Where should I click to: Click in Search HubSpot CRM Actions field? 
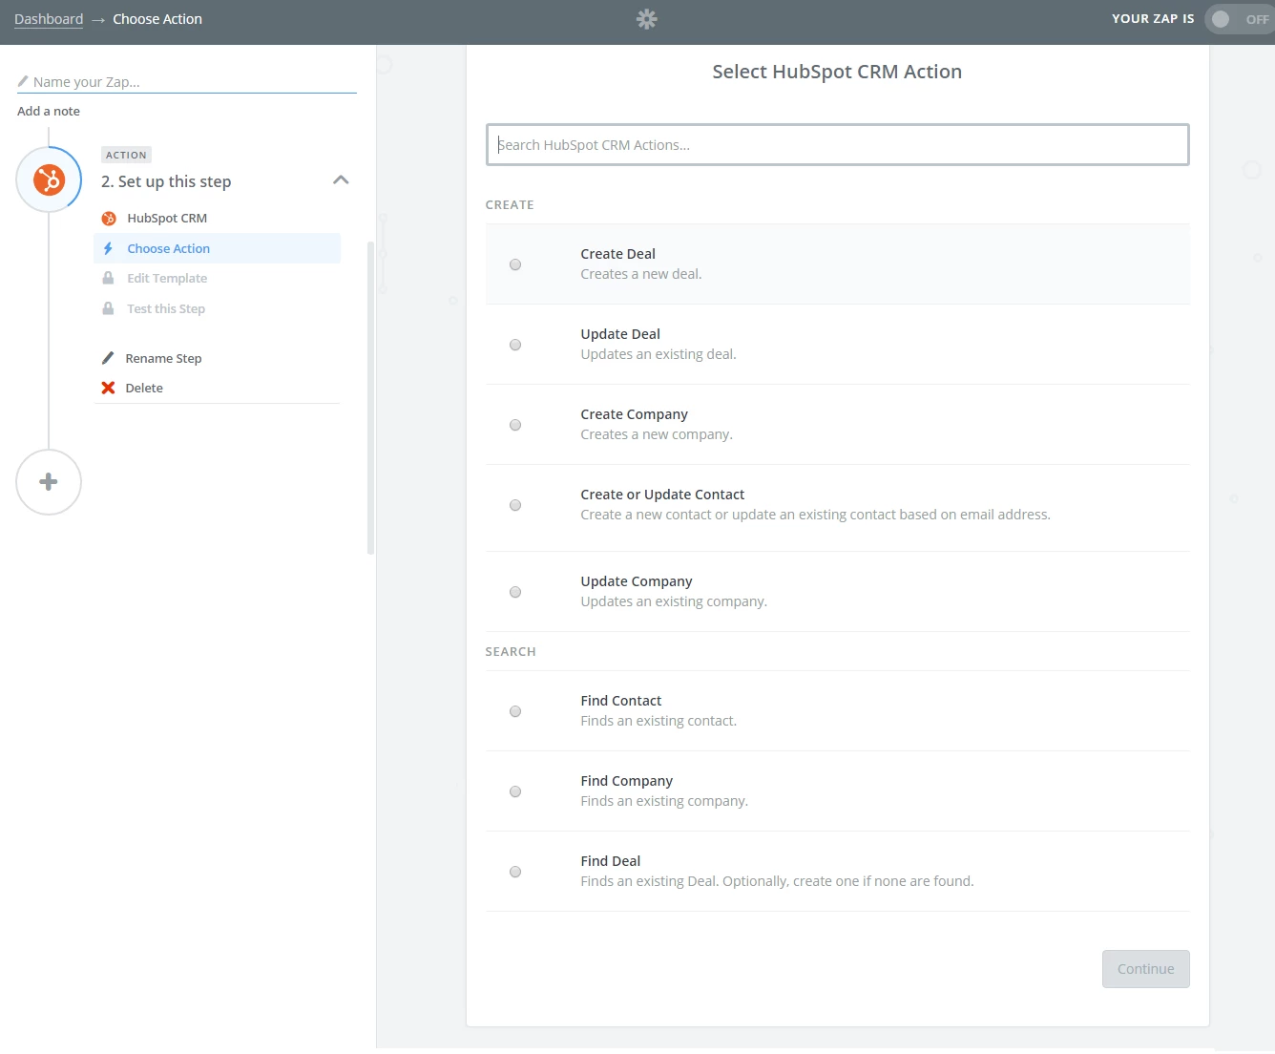click(x=838, y=144)
